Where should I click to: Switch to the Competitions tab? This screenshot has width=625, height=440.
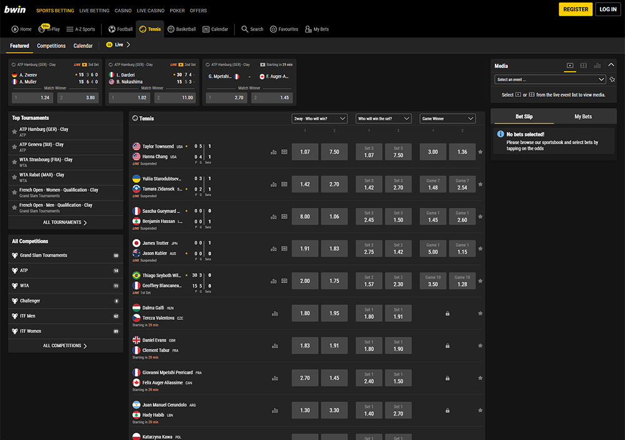pos(51,46)
